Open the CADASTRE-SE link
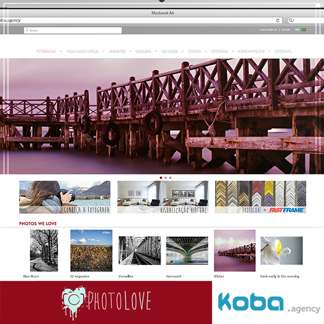Image resolution: width=324 pixels, height=324 pixels. (x=268, y=30)
